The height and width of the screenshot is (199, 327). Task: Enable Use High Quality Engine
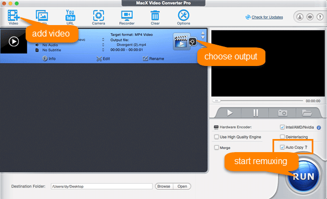pos(216,137)
